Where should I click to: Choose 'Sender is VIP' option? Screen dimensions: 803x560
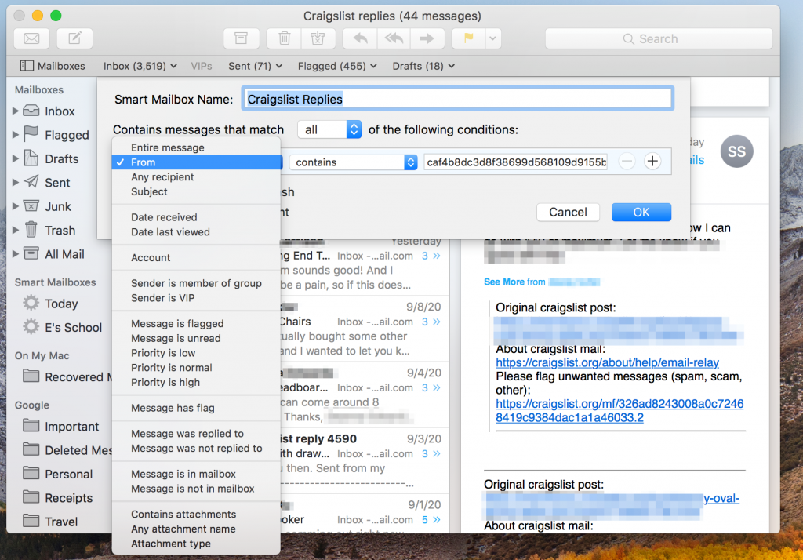tap(196, 298)
